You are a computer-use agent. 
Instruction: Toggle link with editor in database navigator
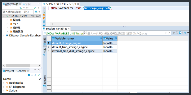pos(35,8)
